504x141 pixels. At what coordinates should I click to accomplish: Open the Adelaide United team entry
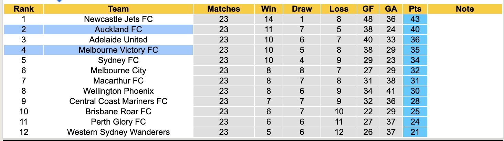point(118,40)
